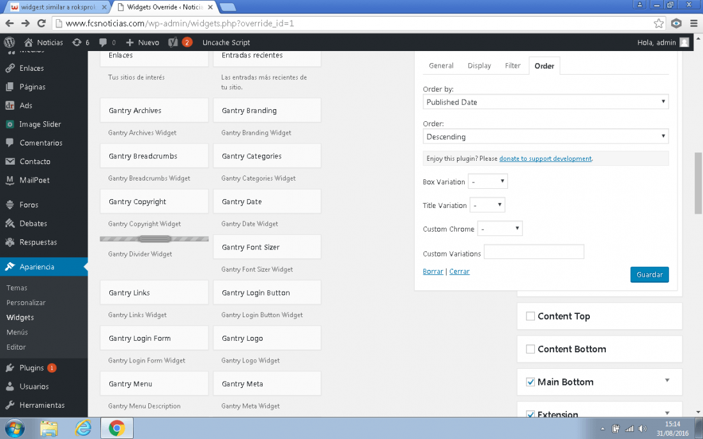The width and height of the screenshot is (703, 439).
Task: Click the Borrar link
Action: (x=433, y=272)
